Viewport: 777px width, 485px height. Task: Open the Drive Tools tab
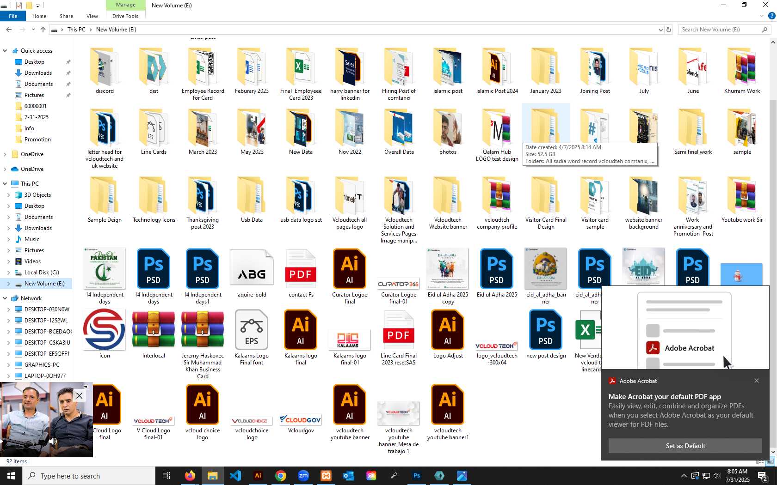tap(125, 16)
